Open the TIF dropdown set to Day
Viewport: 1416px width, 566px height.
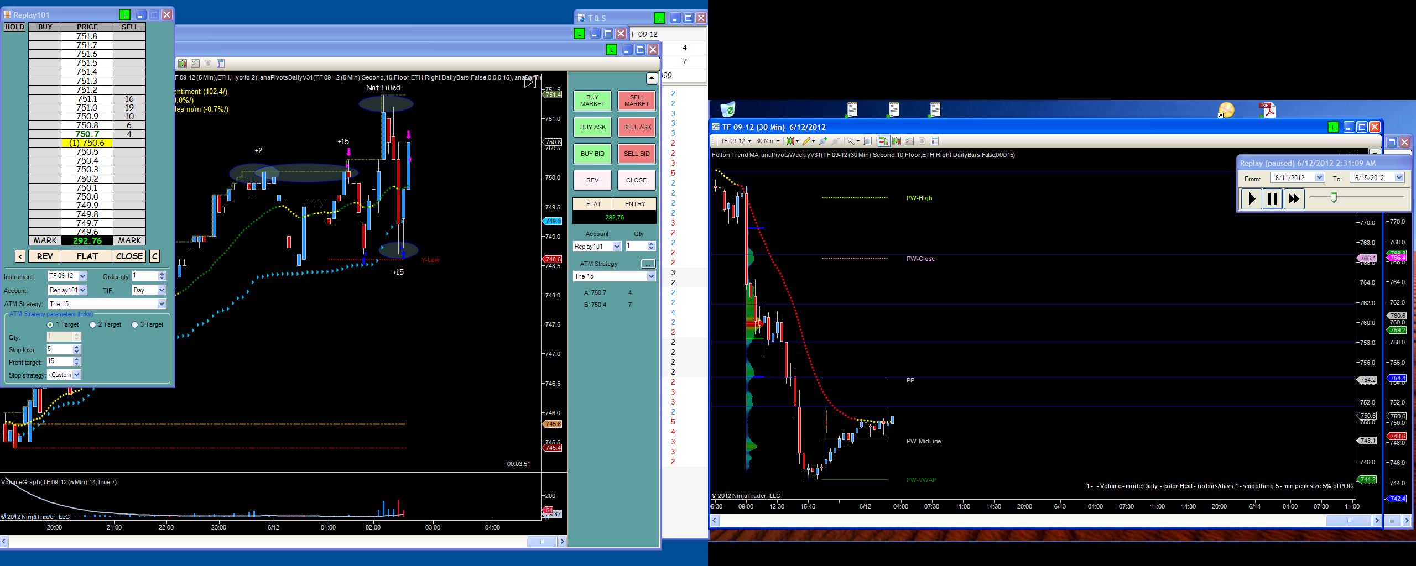tap(149, 290)
